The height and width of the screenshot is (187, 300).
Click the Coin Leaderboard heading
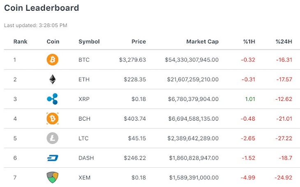point(41,8)
